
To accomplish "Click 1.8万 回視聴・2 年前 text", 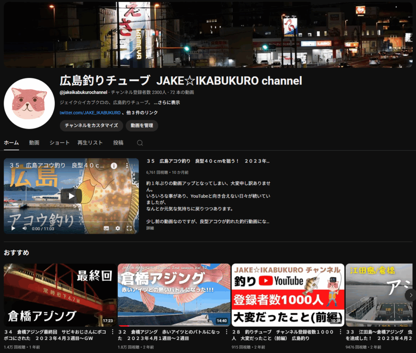I will 136,347.
